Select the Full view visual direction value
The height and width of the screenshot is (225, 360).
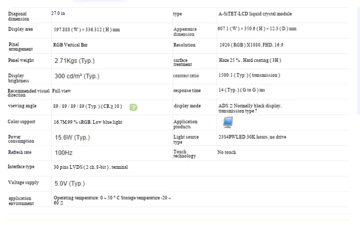point(62,91)
